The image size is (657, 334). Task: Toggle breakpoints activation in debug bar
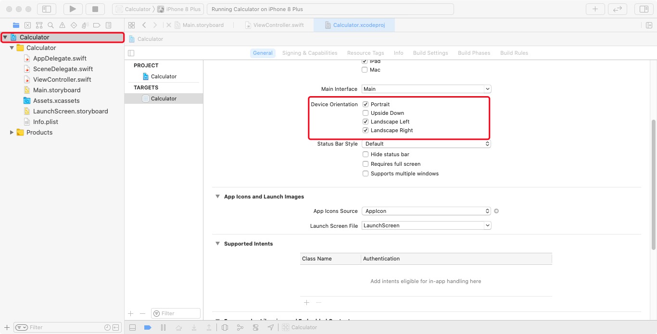(148, 327)
